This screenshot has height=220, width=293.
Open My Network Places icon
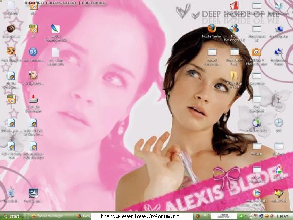[x=279, y=52]
